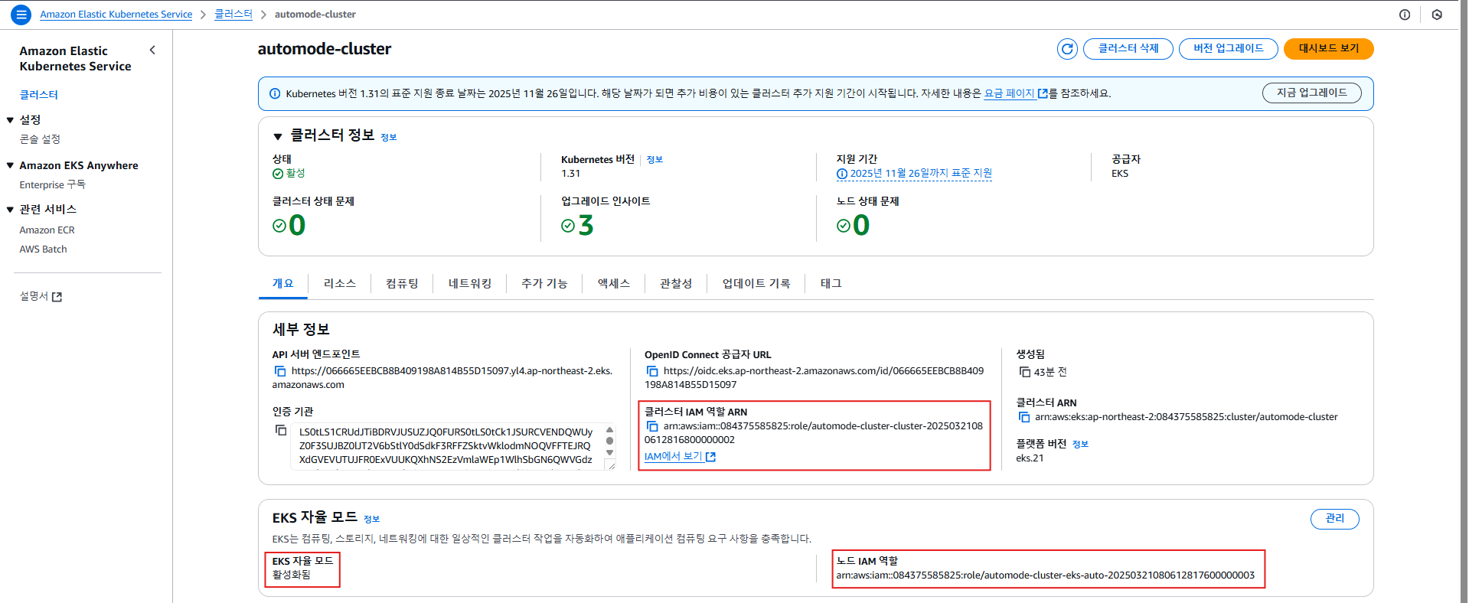Open the clock settings icon at top right
1469x603 pixels.
pyautogui.click(x=1437, y=15)
